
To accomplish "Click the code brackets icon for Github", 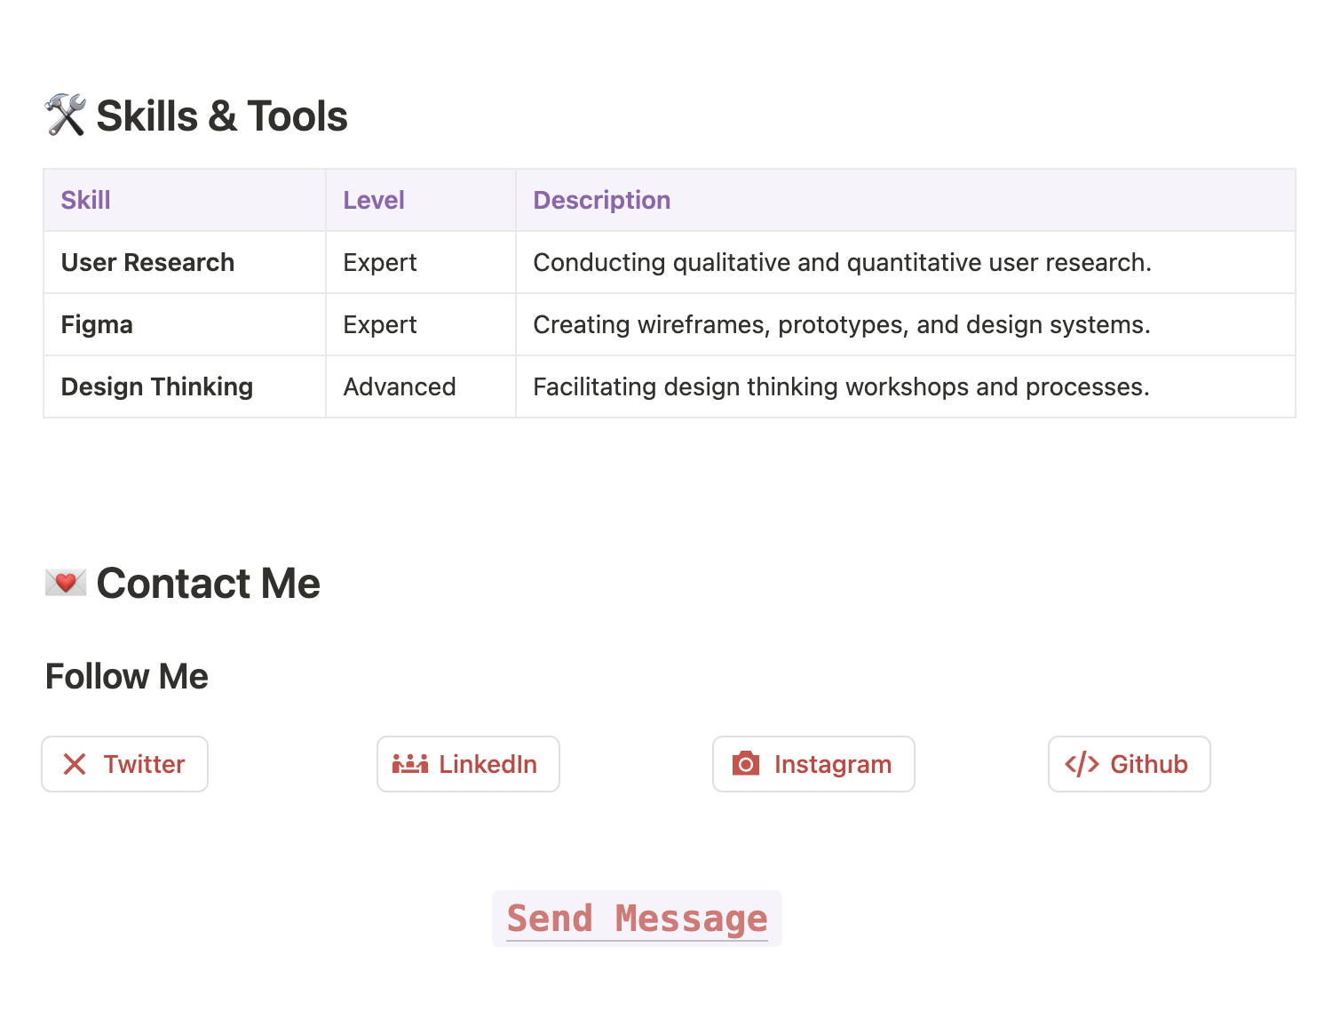I will pos(1082,764).
